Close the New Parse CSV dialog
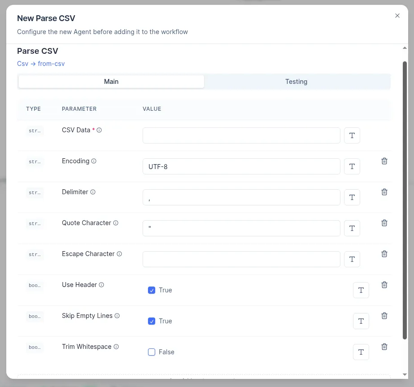The image size is (414, 387). click(x=397, y=15)
